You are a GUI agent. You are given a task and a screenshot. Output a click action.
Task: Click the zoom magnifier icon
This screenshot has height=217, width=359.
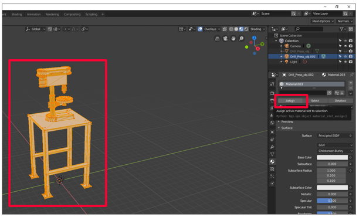[241, 39]
